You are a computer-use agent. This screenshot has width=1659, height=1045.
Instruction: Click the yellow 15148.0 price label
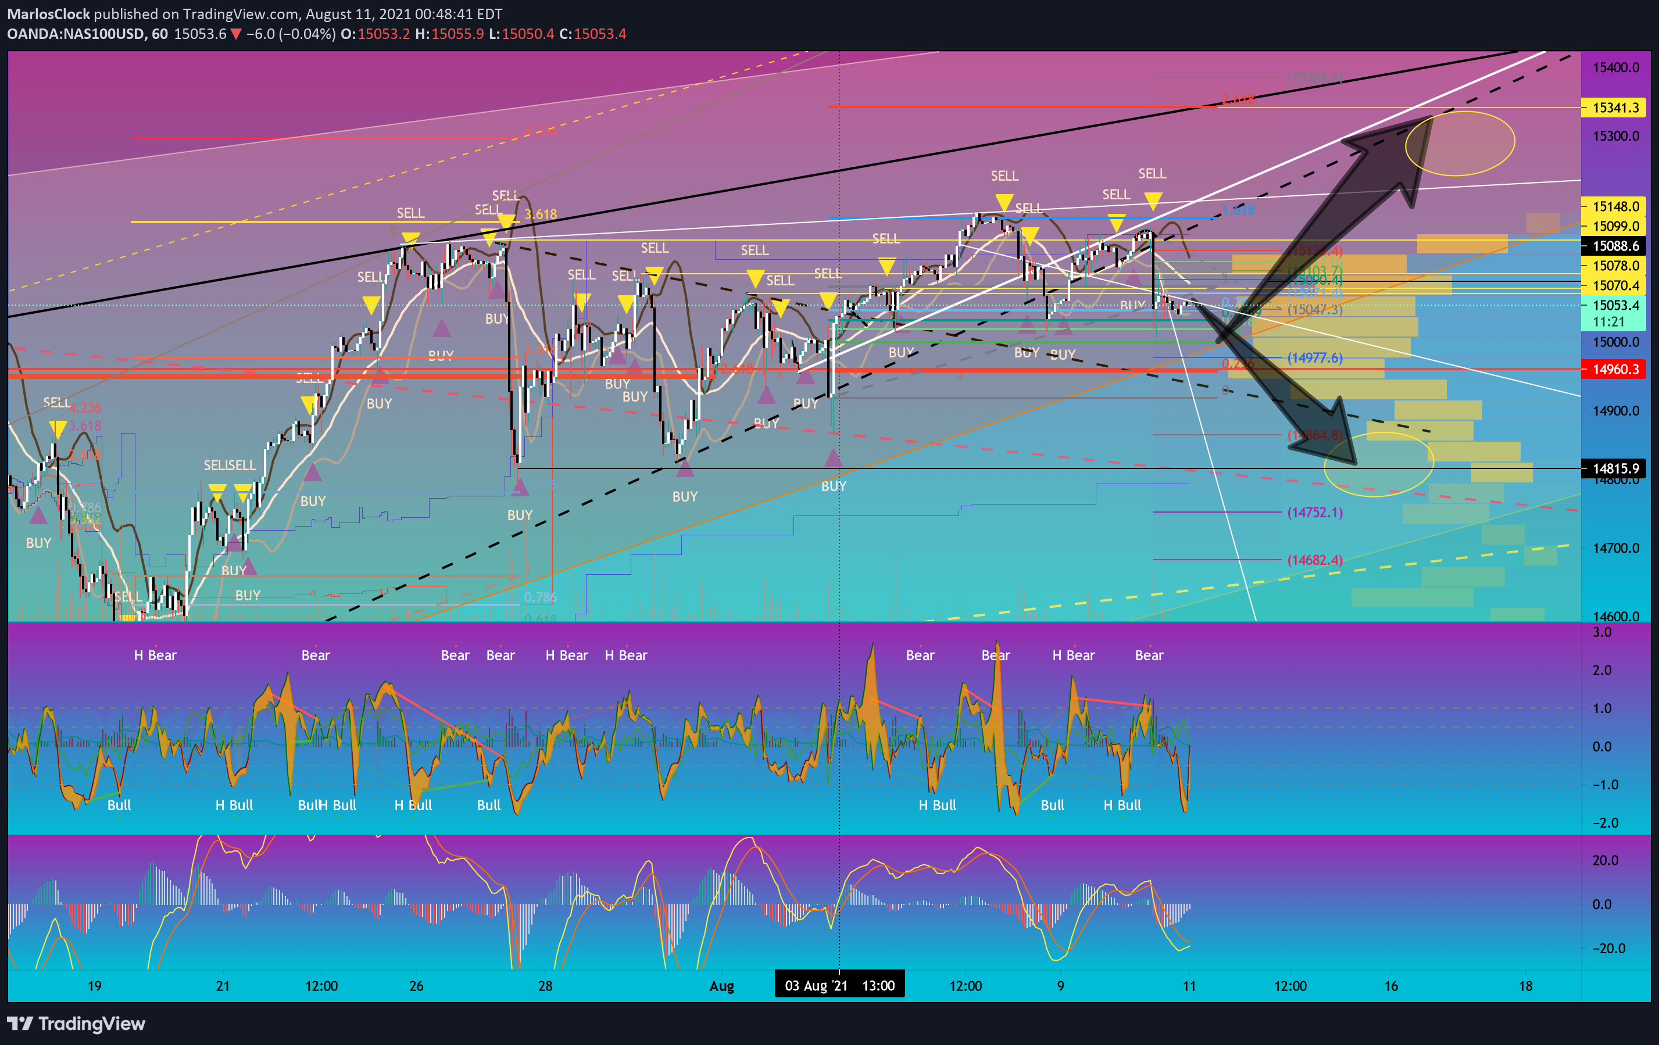[1615, 206]
